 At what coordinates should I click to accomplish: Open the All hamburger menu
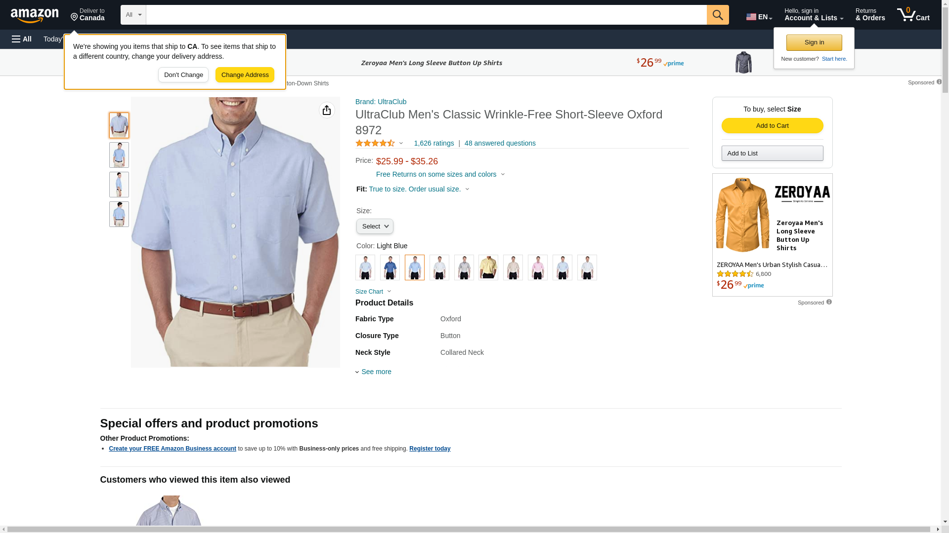point(22,39)
